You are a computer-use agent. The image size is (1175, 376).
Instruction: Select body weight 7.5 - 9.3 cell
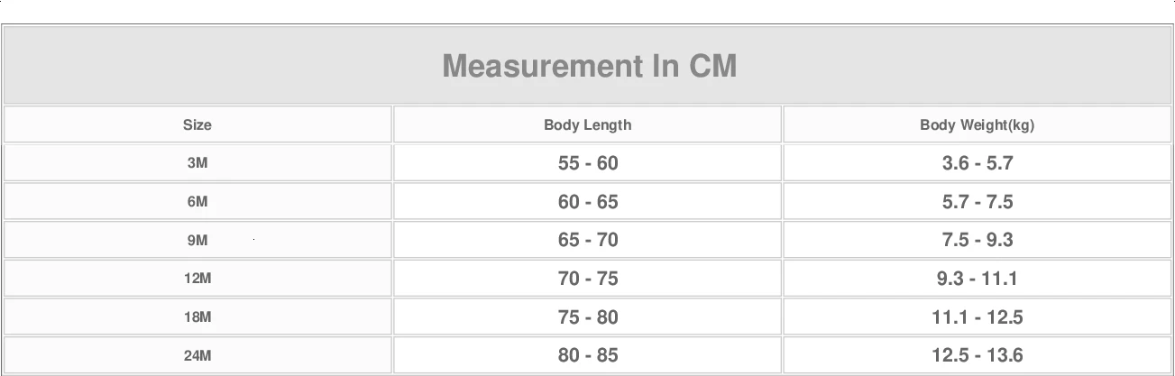coord(978,240)
